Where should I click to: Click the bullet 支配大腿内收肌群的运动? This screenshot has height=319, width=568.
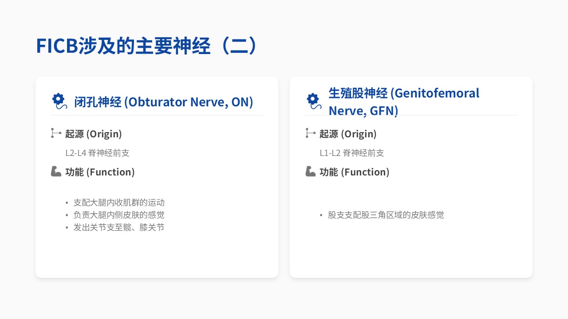coord(119,202)
